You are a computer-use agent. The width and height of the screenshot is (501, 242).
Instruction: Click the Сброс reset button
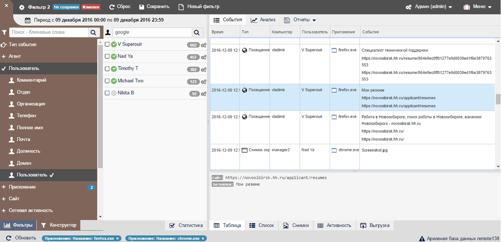coord(119,7)
